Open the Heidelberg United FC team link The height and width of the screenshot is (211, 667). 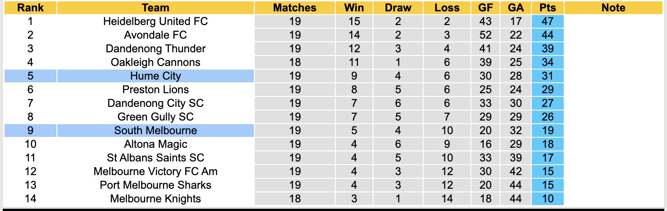pos(155,21)
